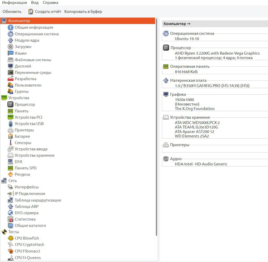
Task: Click The X.Org Foundation text
Action: point(195,109)
